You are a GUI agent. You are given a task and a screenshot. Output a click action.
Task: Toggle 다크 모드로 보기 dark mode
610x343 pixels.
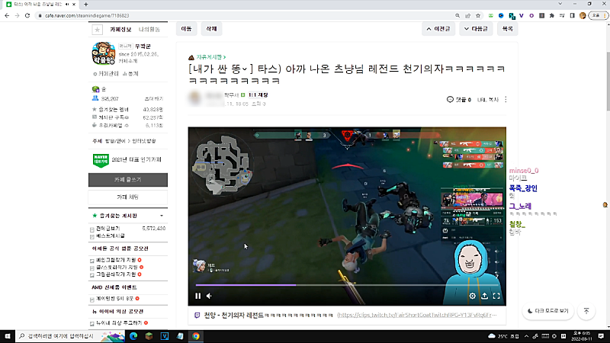tap(547, 311)
